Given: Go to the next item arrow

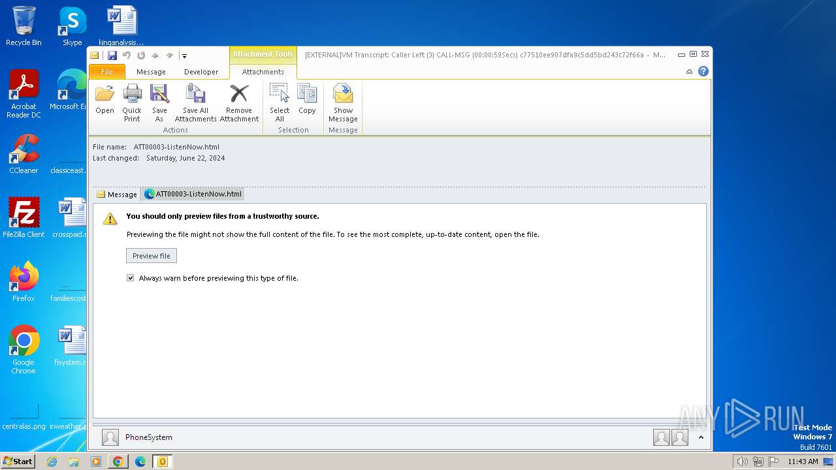Looking at the screenshot, I should (170, 55).
